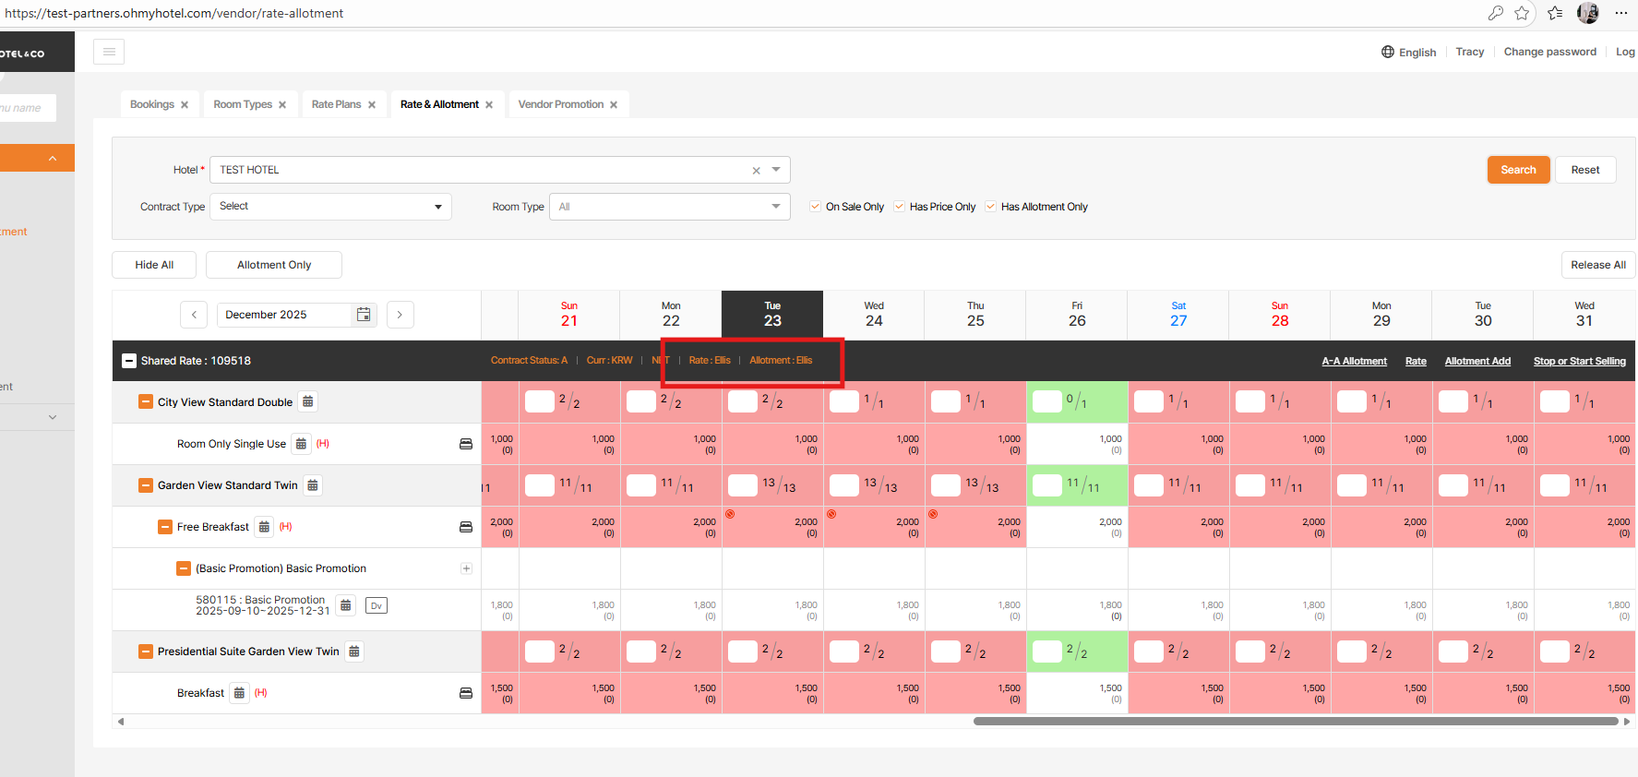
Task: Open the Stop or Start Selling link
Action: click(x=1580, y=362)
